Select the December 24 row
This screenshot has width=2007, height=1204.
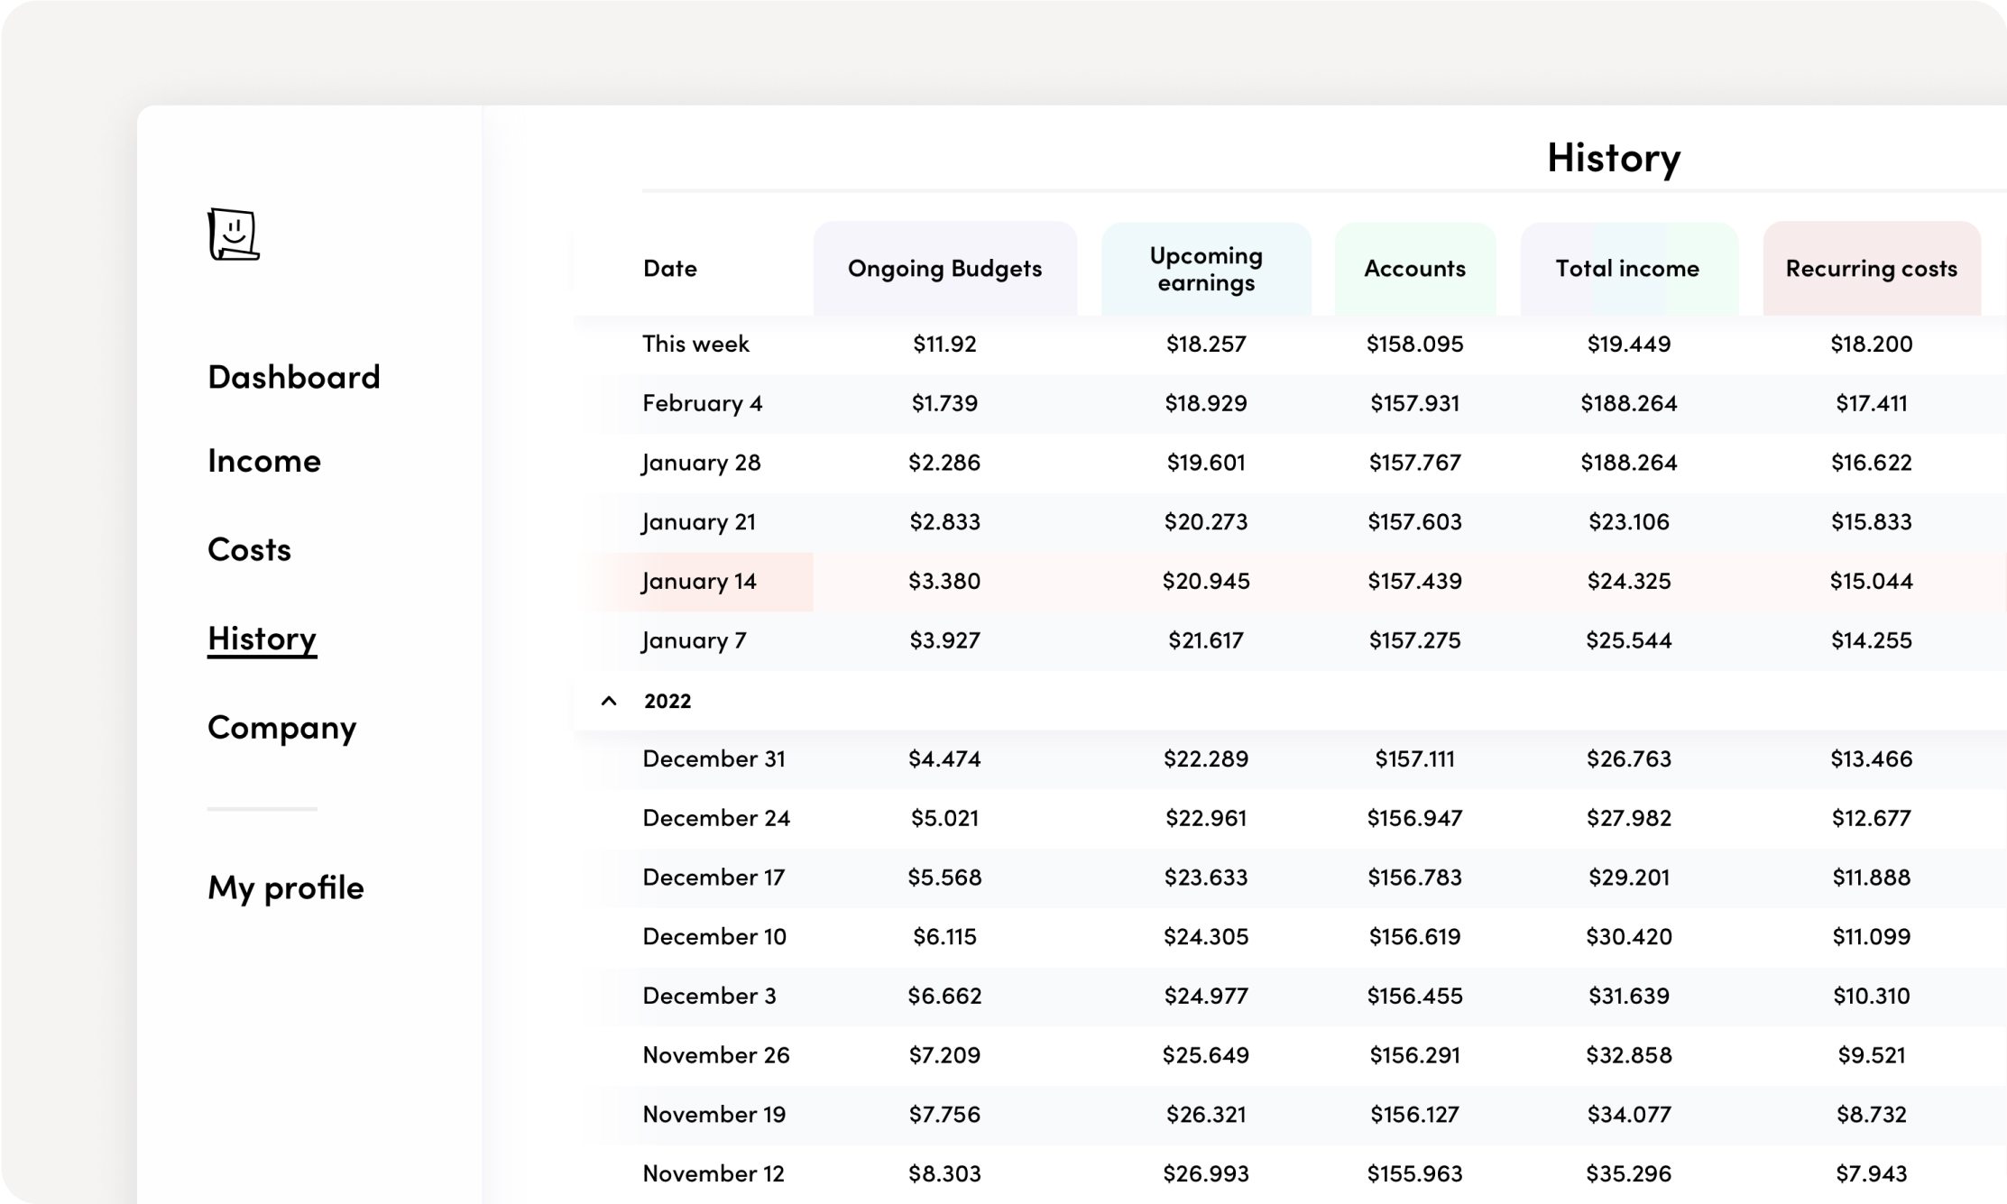[1290, 818]
